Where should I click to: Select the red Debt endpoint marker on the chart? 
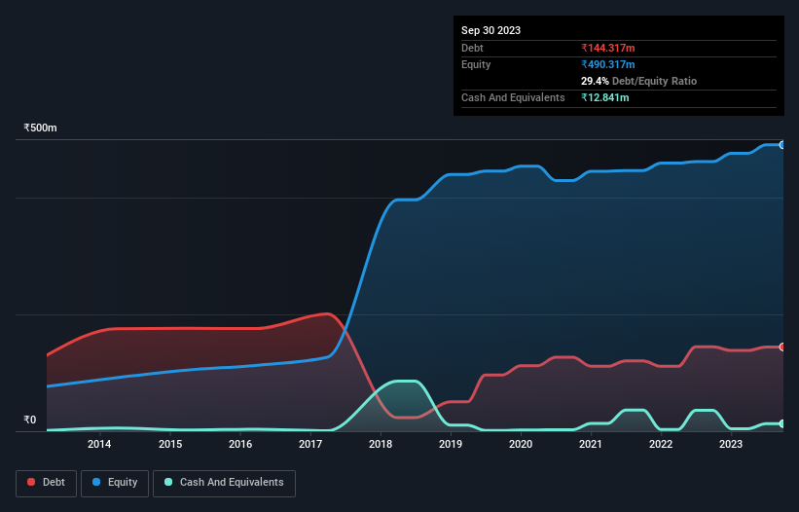tap(782, 347)
